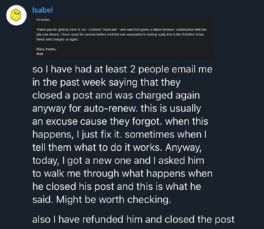Click line 'he closed his post and this'

(x=117, y=187)
